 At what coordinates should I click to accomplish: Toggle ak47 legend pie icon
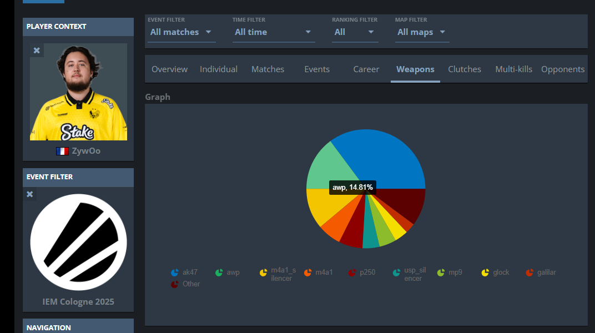tap(174, 273)
